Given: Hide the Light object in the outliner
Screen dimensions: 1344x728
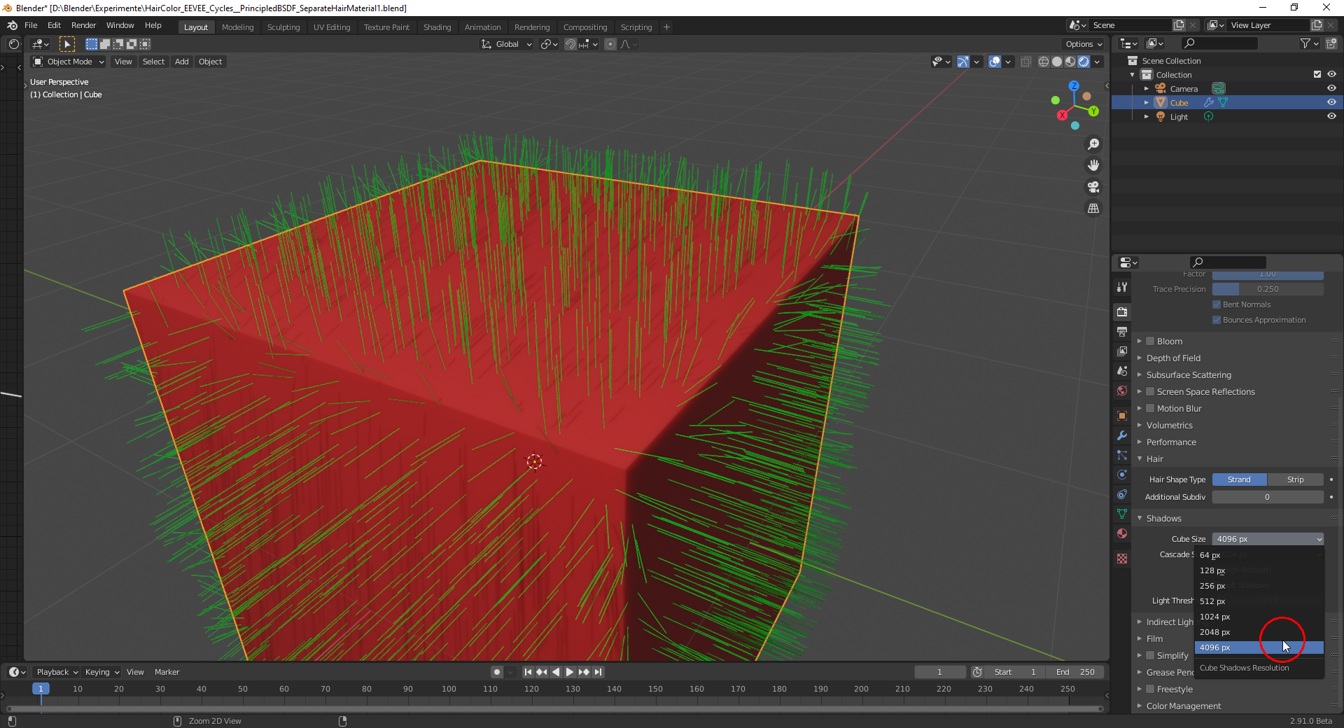Looking at the screenshot, I should (1331, 116).
